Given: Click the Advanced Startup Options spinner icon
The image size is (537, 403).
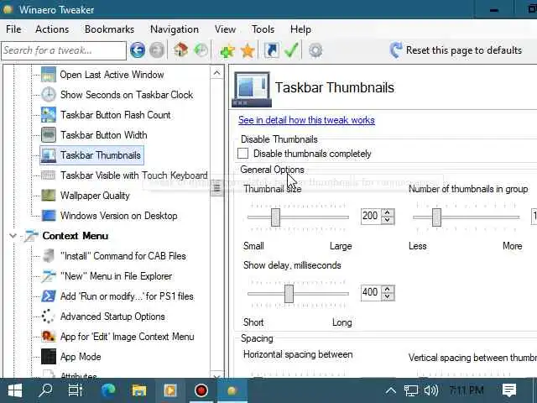Looking at the screenshot, I should (x=49, y=317).
